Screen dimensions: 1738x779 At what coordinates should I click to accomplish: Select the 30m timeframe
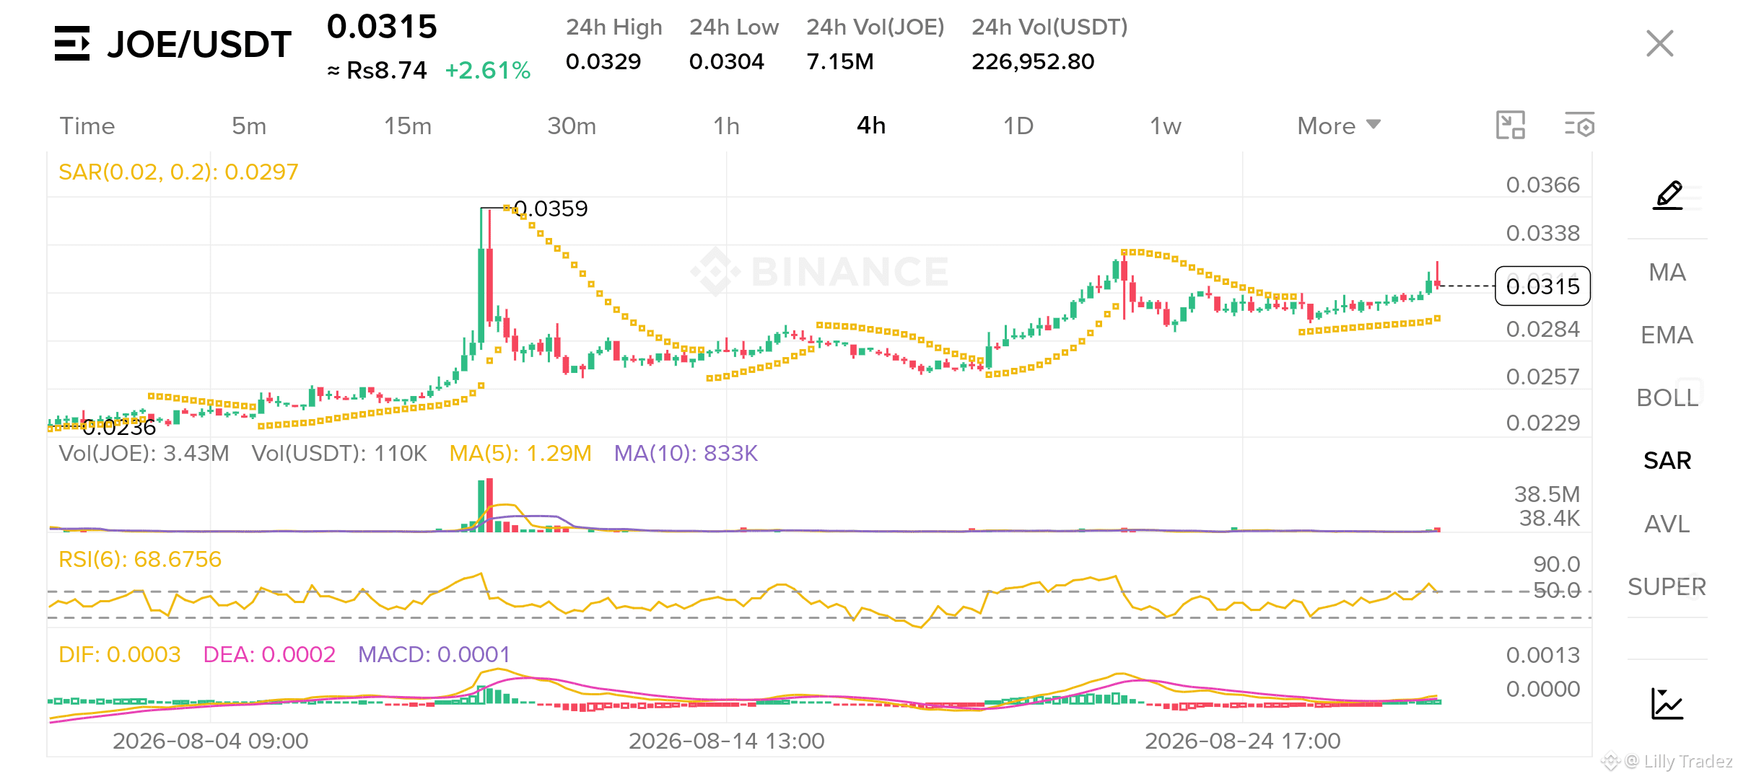pos(572,126)
